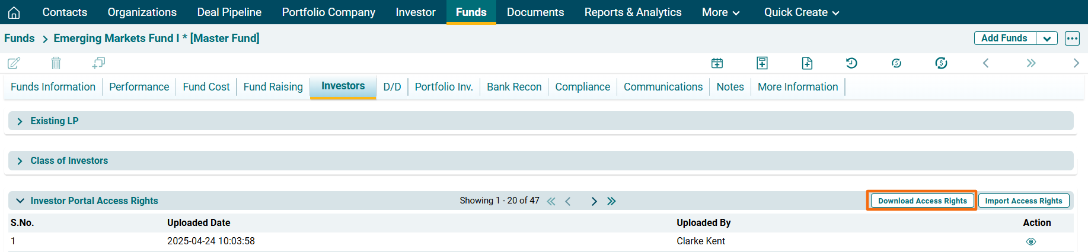Click the history clock icon

[x=851, y=63]
